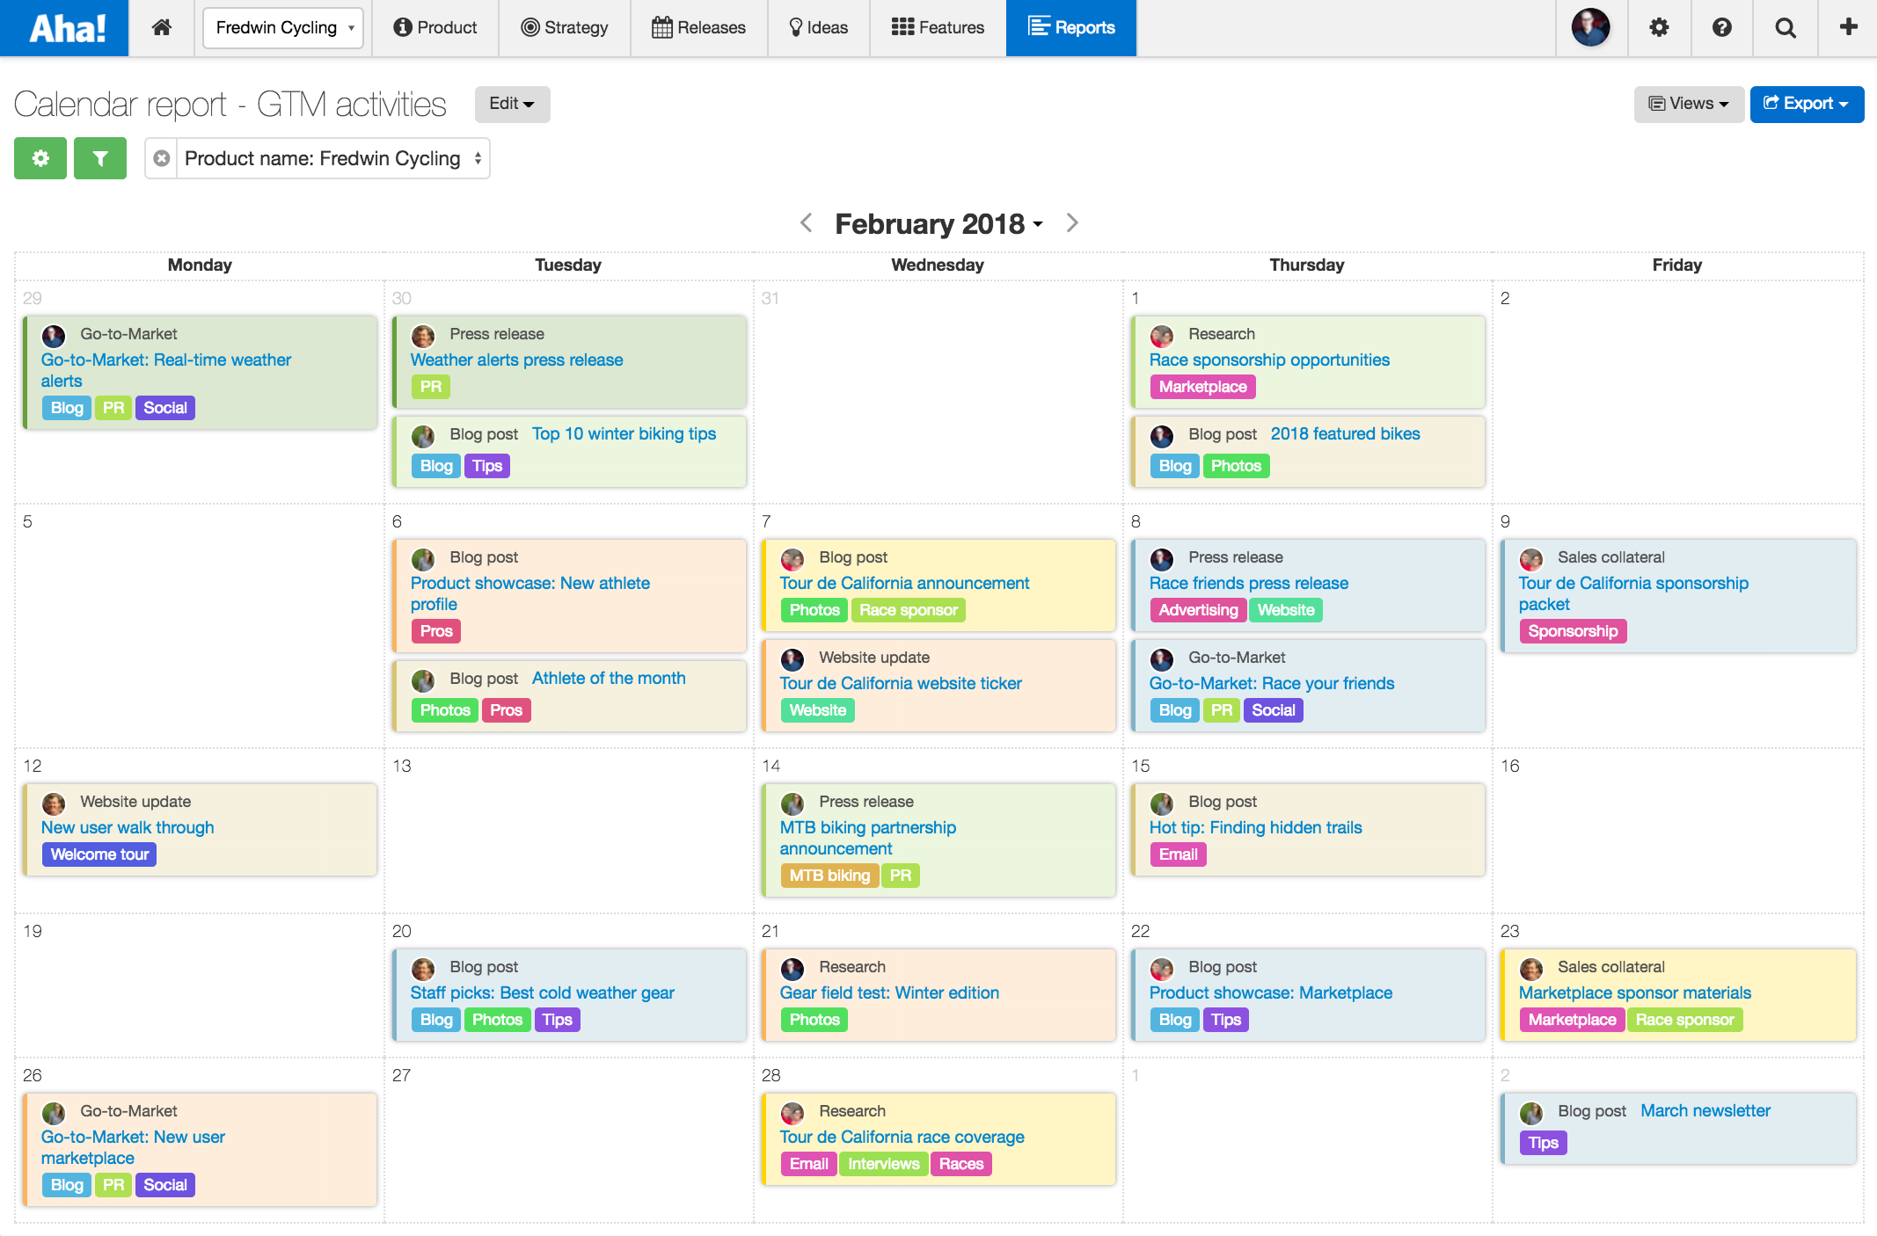Open the Product name: Fredwin Cycling filter dropdown
Screen dimensions: 1877x1236
tap(331, 159)
